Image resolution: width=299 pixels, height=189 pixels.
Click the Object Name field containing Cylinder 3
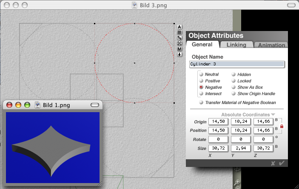click(x=237, y=64)
